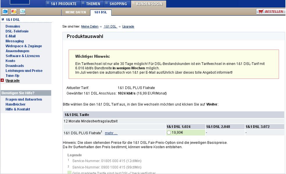This screenshot has height=174, width=286.
Task: Click the grid icon on Kunden-Login tab
Action: point(133,3)
